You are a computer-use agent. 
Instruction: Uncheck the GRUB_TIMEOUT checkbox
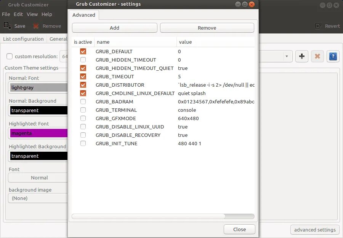pyautogui.click(x=83, y=76)
